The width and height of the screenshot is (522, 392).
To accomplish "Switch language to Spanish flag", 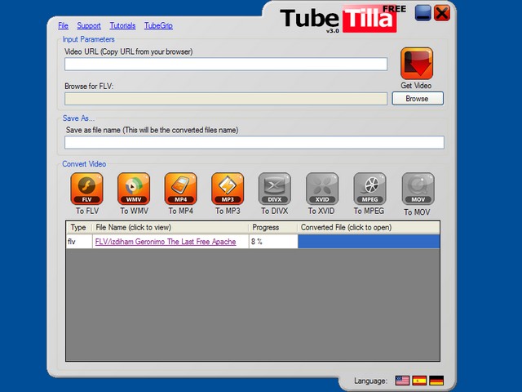I will 419,381.
